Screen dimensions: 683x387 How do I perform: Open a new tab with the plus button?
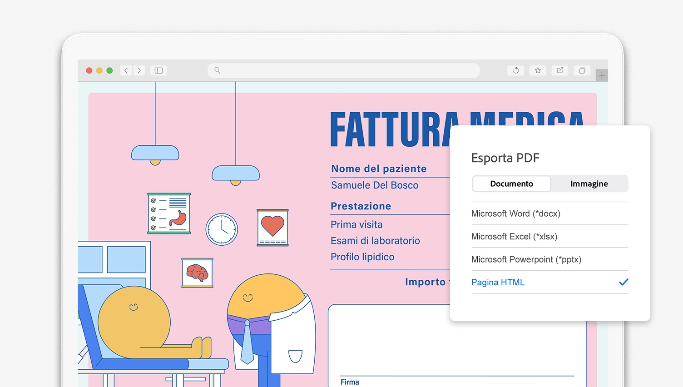point(602,74)
